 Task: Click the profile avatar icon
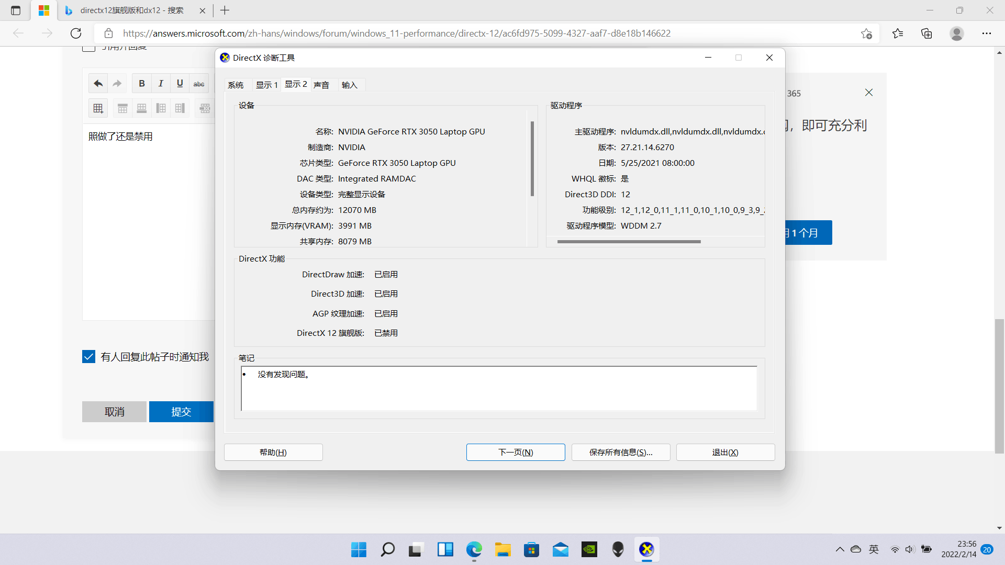click(957, 33)
